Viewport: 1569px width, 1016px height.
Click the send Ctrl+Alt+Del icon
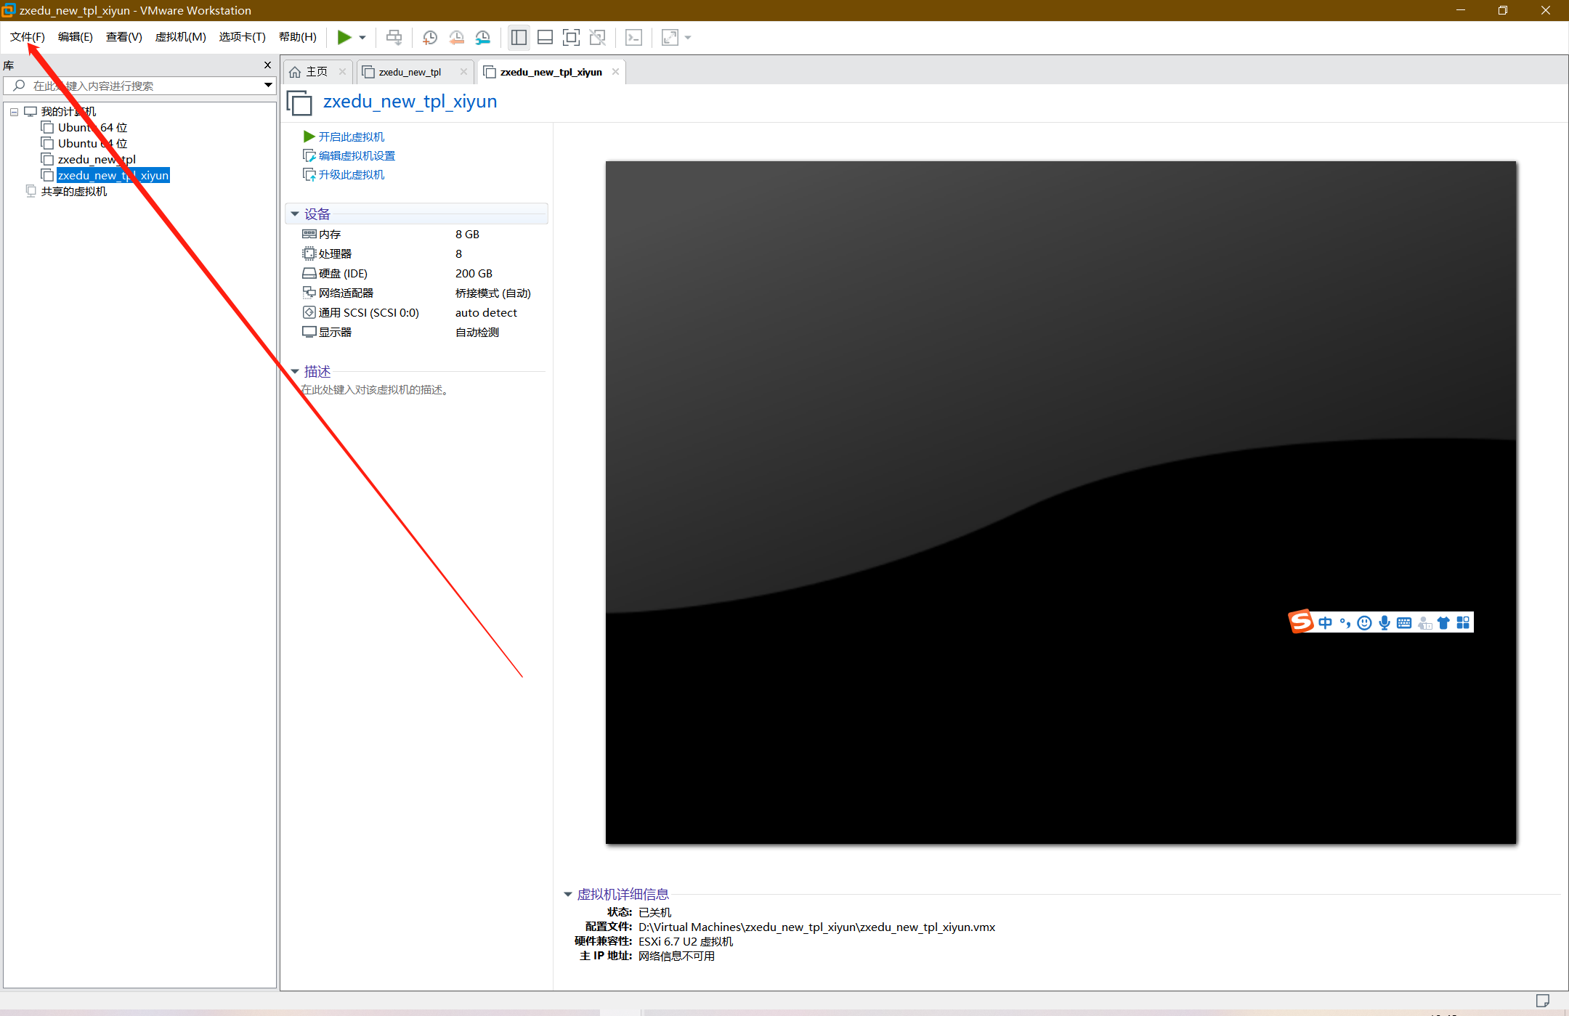point(394,38)
